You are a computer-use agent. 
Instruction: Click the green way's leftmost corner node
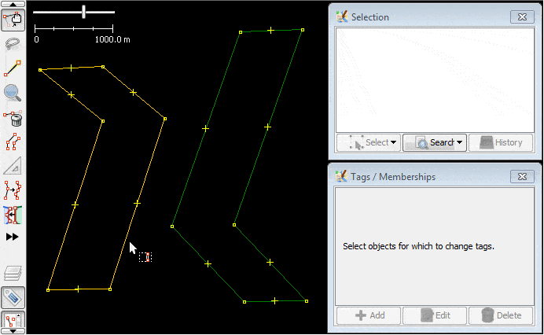172,226
